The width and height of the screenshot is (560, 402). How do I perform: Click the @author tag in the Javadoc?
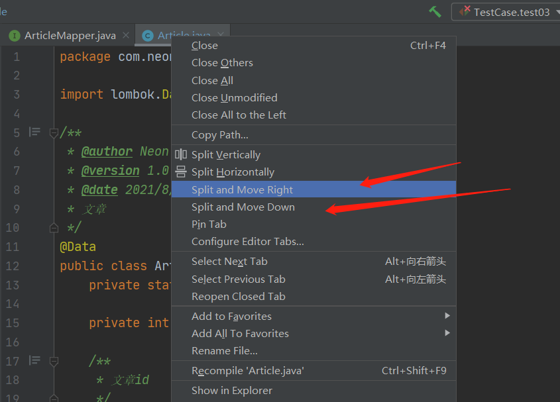107,152
